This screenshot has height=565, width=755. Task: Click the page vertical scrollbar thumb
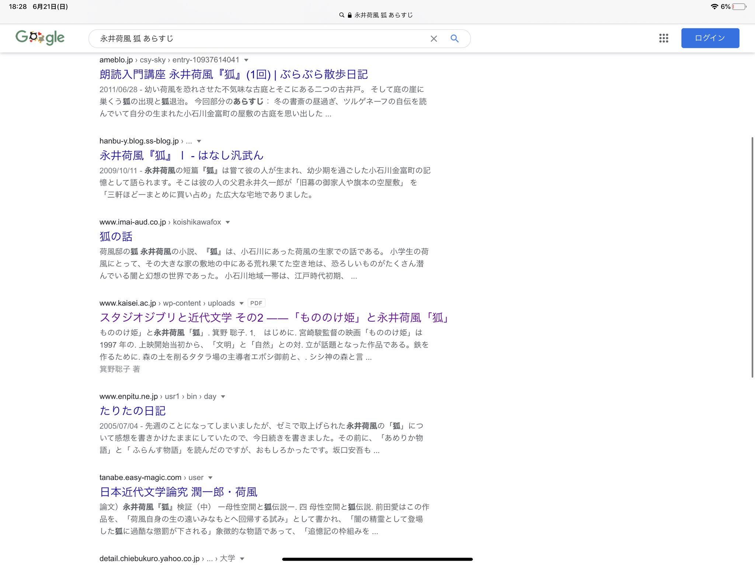click(x=752, y=257)
